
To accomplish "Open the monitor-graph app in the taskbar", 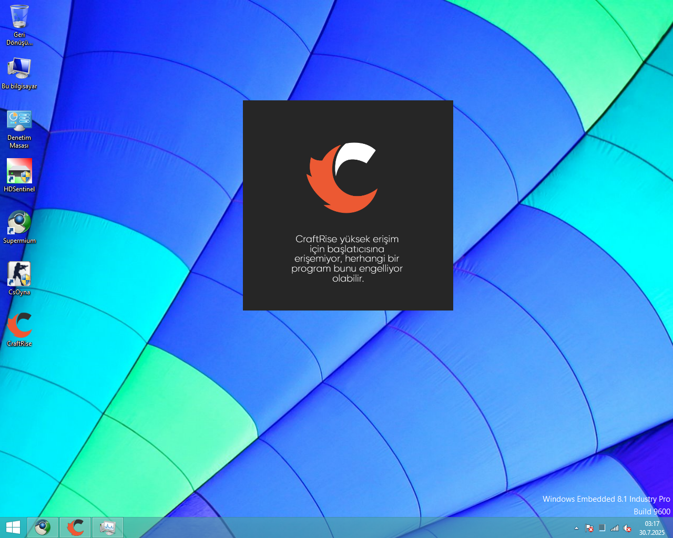I will pos(108,527).
